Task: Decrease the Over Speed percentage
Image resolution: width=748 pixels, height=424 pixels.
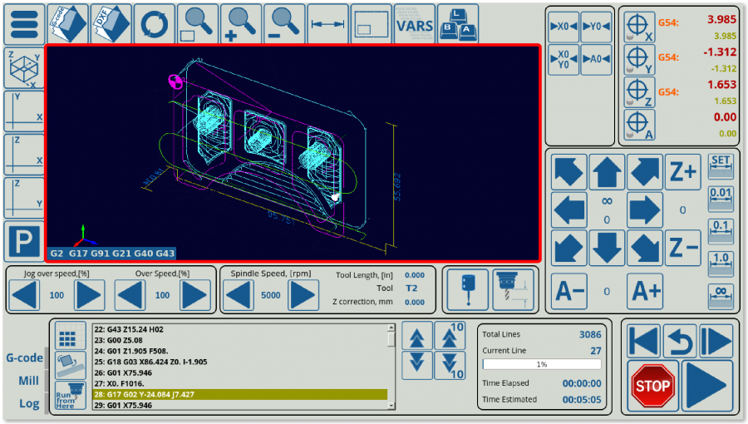Action: point(130,295)
